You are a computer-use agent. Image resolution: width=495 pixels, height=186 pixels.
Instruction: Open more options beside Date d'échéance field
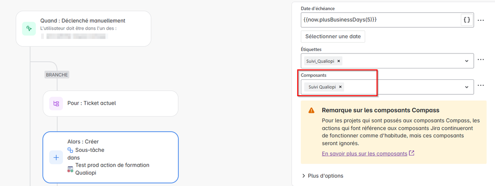click(x=481, y=20)
